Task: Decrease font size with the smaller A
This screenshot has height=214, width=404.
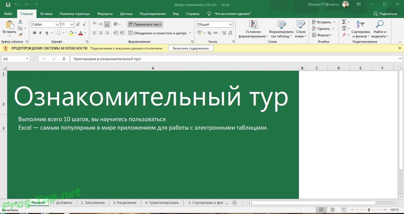Action: 85,24
